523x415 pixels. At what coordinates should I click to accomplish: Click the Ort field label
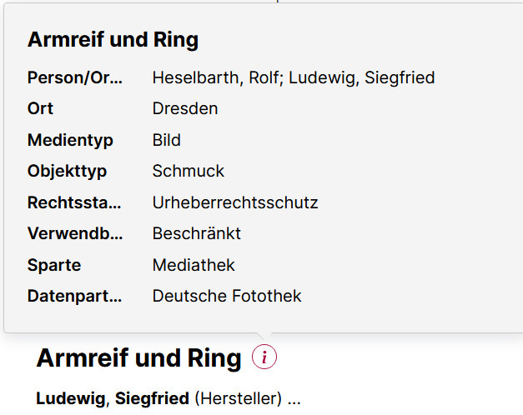coord(40,109)
